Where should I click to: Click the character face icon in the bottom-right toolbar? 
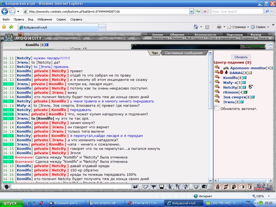(x=234, y=187)
